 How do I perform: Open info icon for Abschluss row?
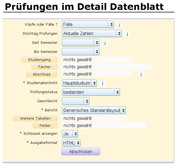coord(141,74)
